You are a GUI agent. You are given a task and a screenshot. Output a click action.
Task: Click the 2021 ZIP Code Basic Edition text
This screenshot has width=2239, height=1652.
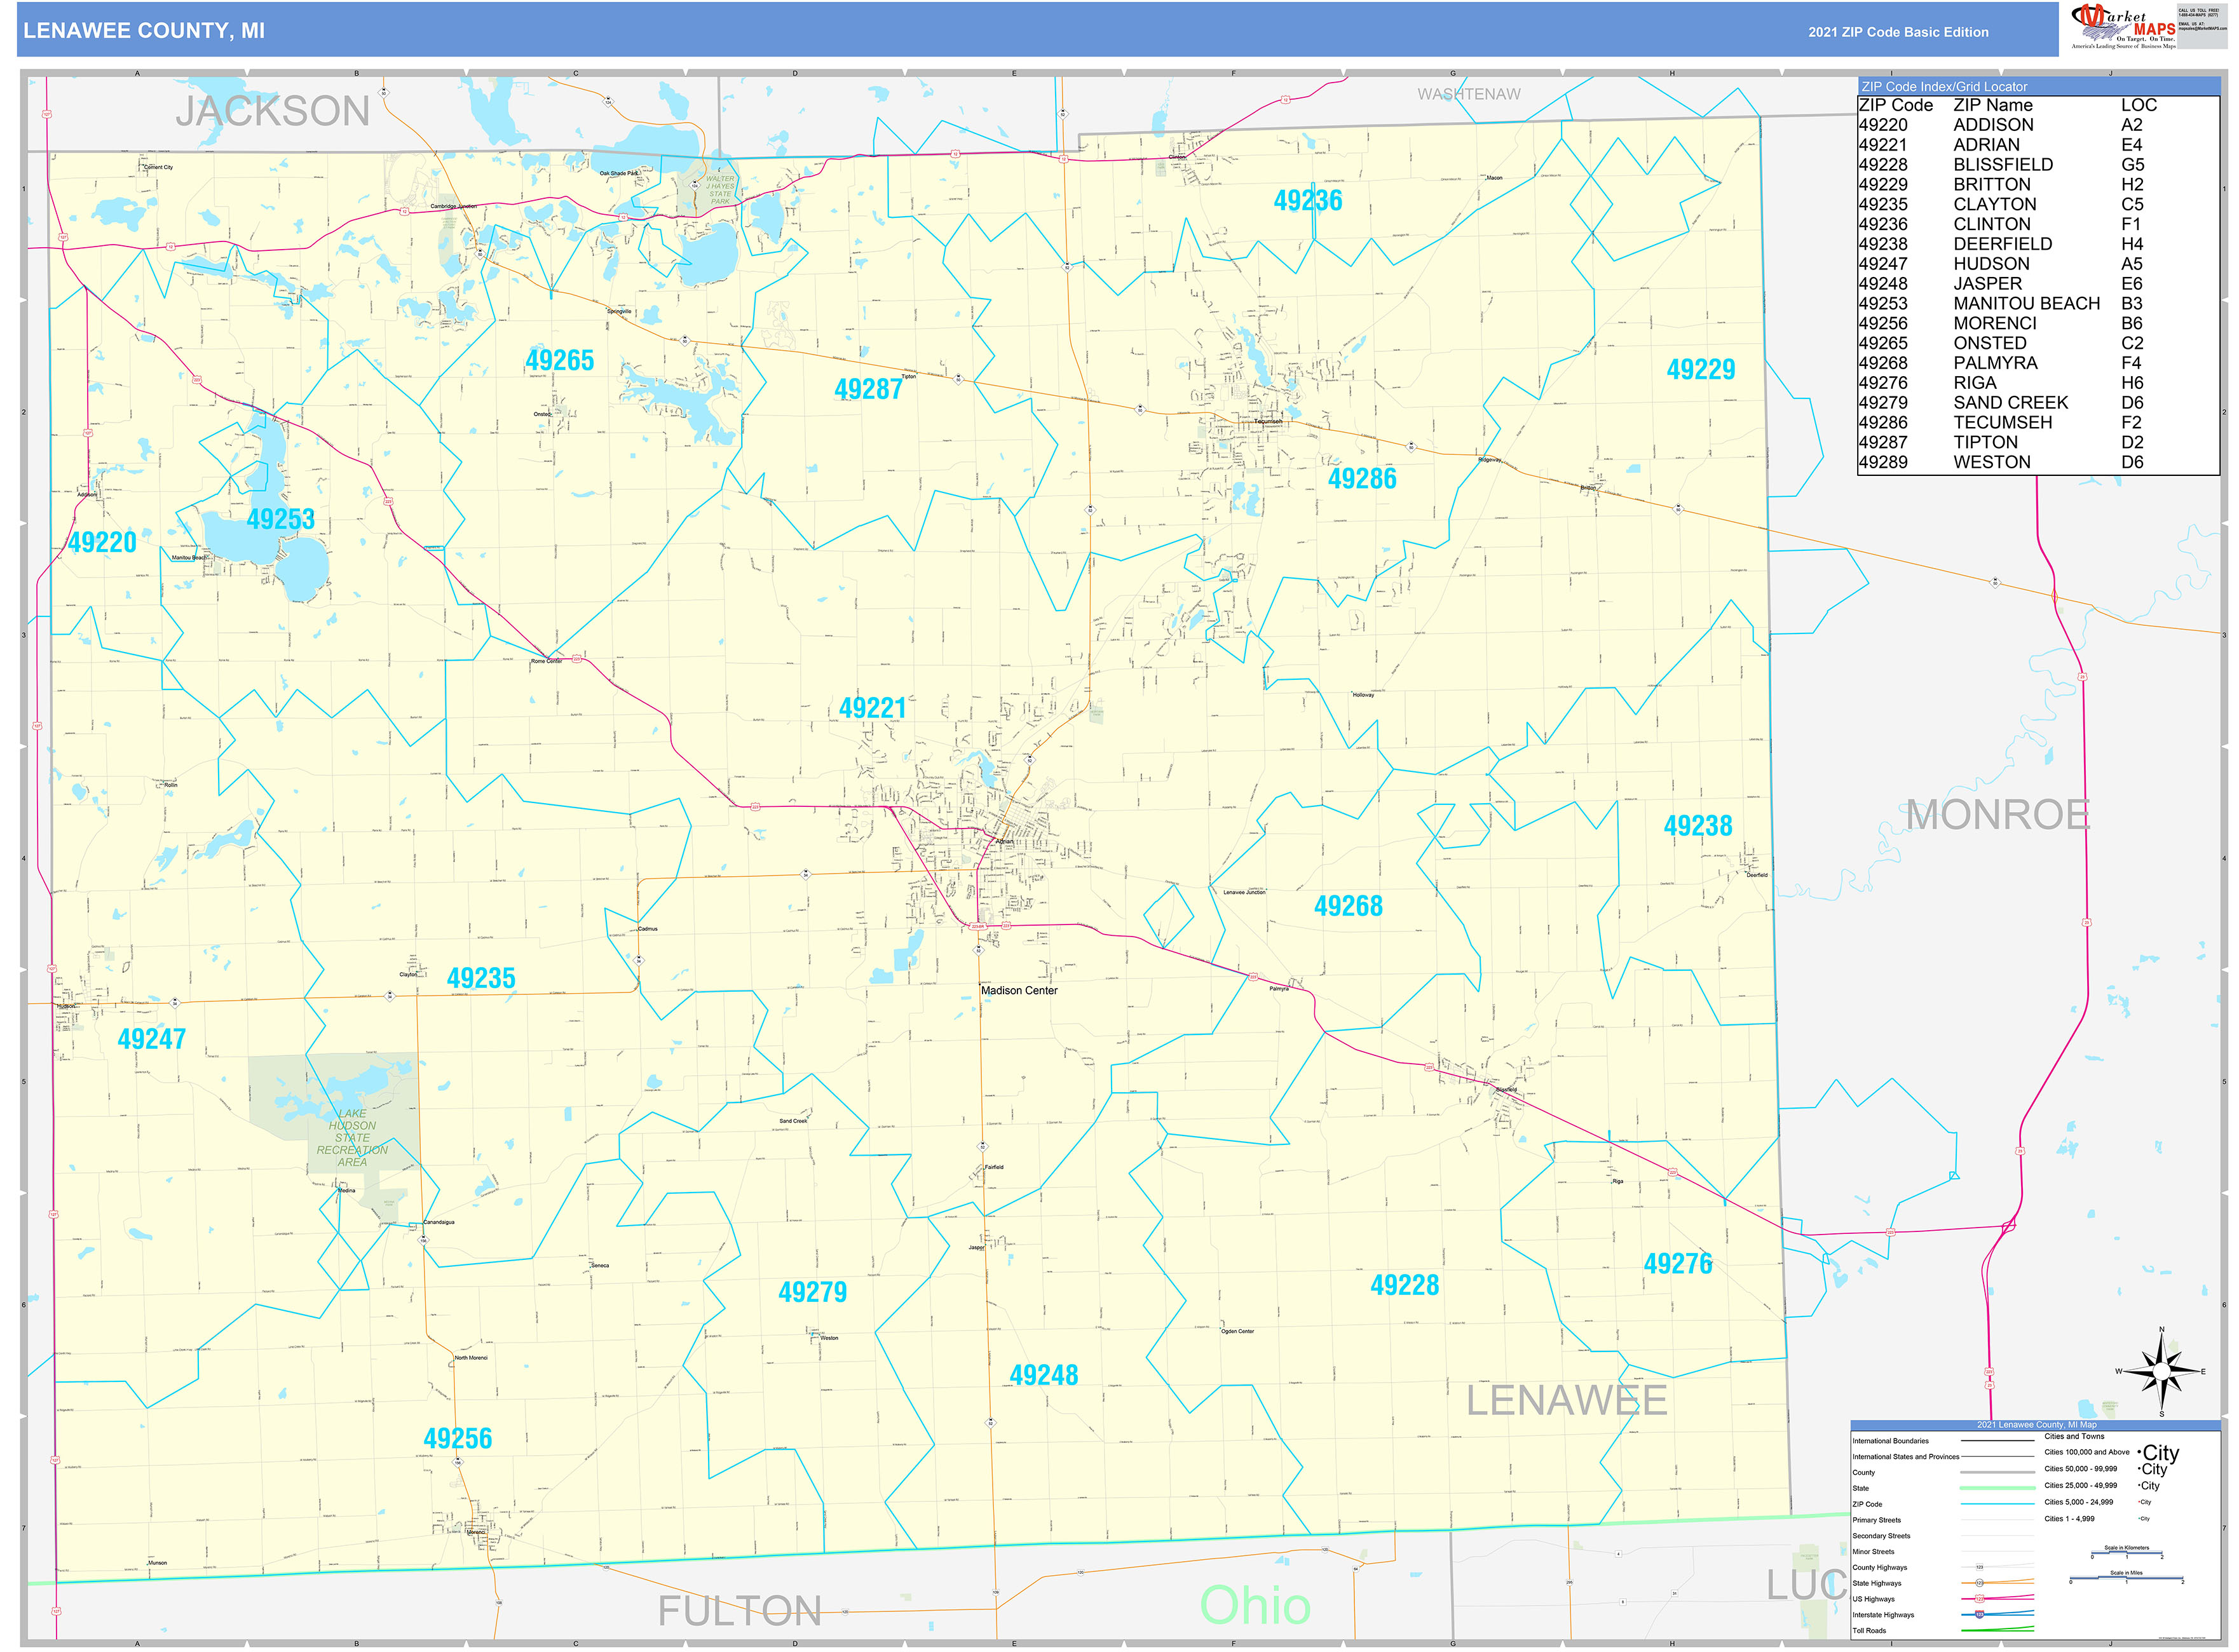(1898, 32)
